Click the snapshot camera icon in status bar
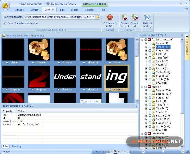This screenshot has width=190, height=154. (x=108, y=152)
